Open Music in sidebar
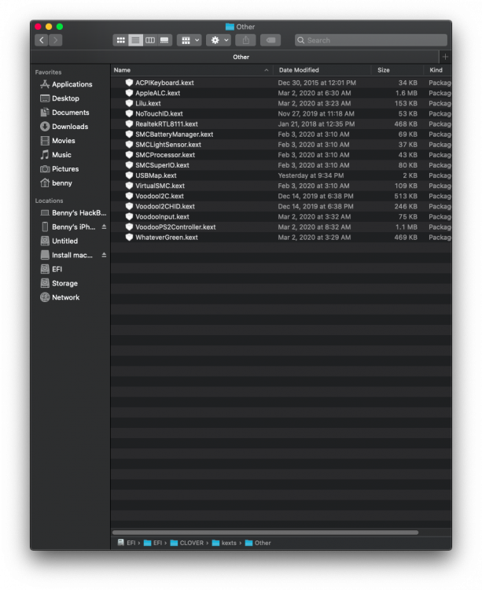The height and width of the screenshot is (590, 482). pyautogui.click(x=61, y=155)
